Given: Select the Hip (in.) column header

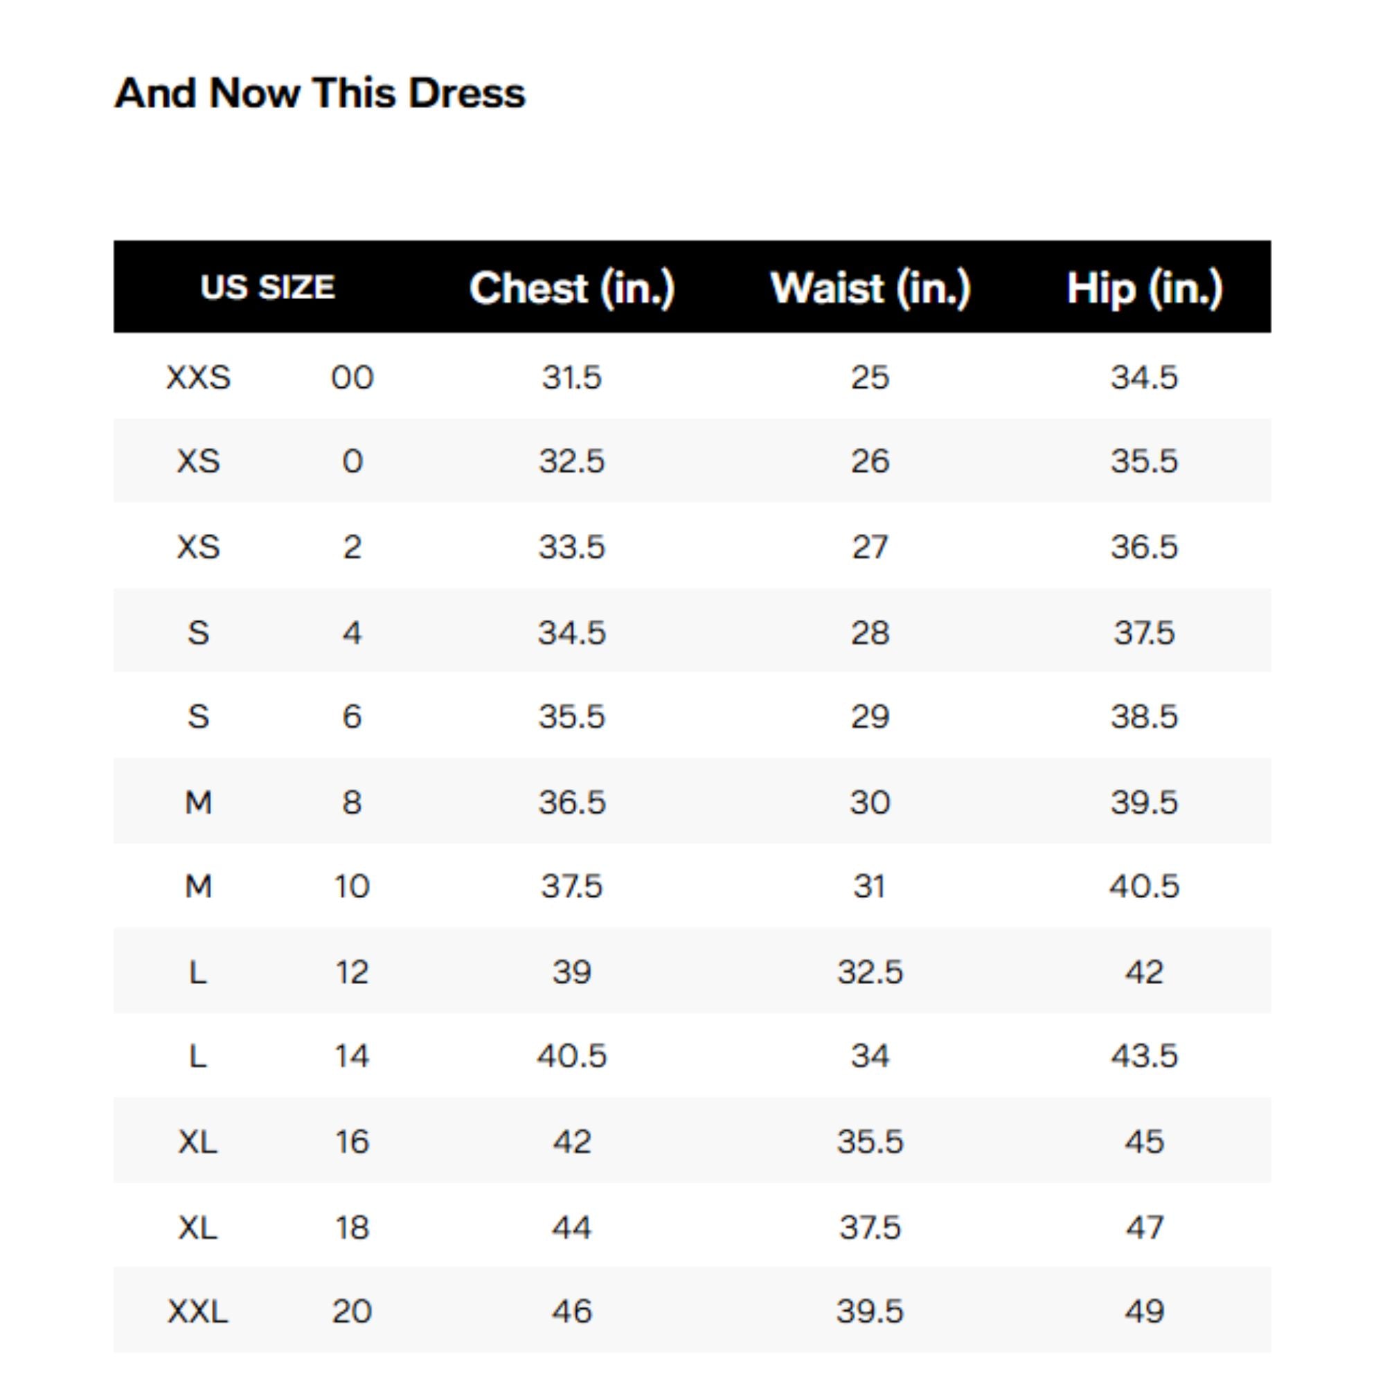Looking at the screenshot, I should (x=1144, y=287).
